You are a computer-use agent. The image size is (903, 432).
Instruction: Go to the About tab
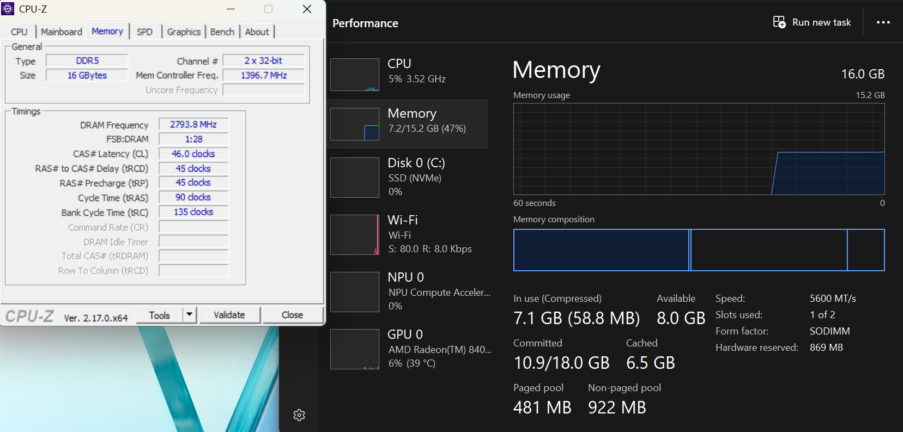pos(257,32)
